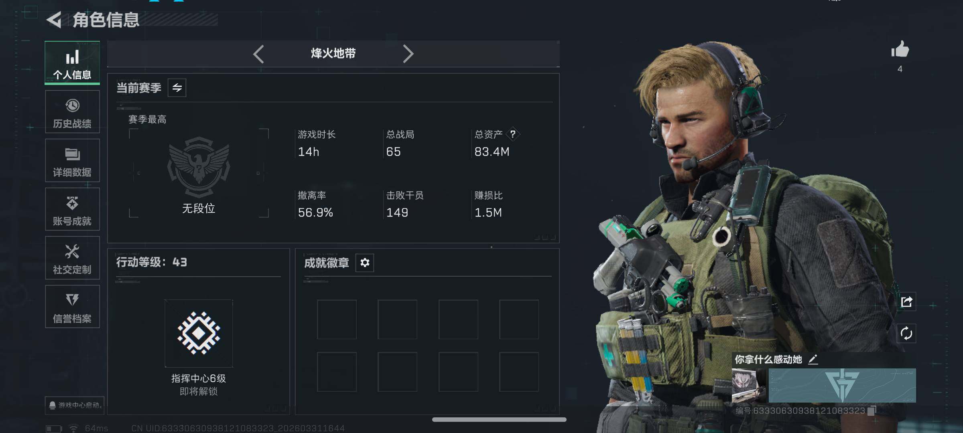Go back using the arrow beside 角色信息

[x=54, y=20]
